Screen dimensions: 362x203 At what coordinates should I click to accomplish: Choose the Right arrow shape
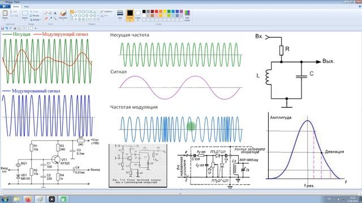pos(87,16)
